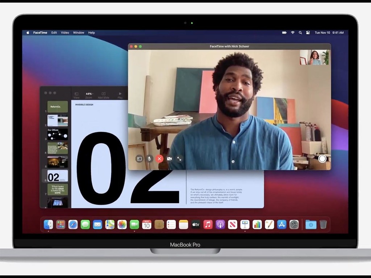Open Reminders from the Dock
The image size is (371, 278).
coord(171,224)
